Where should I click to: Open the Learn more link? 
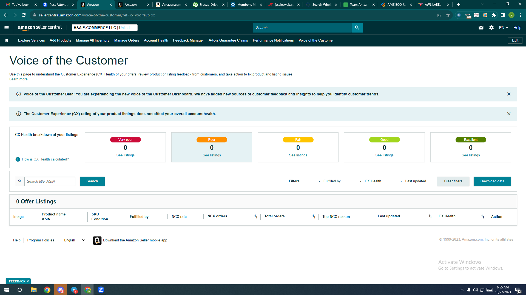click(18, 79)
